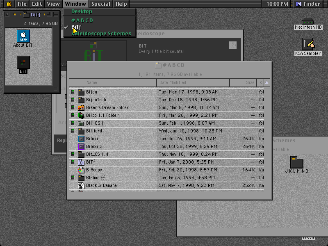Expand the Bit_OS 1.4 folder toggle
Image resolution: width=328 pixels, height=246 pixels.
coord(73,154)
